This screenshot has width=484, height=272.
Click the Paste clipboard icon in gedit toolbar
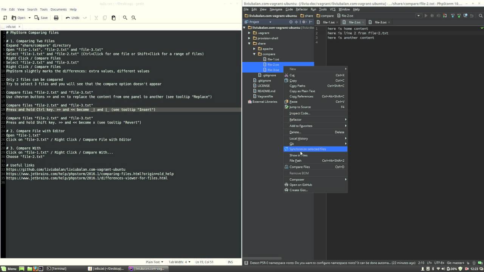click(113, 18)
